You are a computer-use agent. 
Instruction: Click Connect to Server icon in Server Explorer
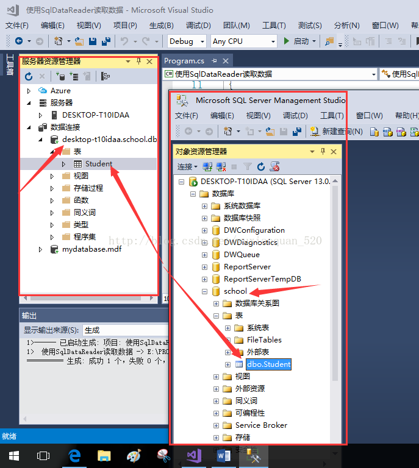pos(74,76)
